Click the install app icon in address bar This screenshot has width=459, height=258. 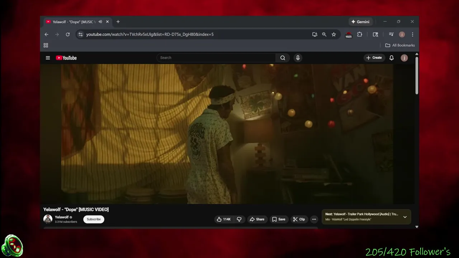click(314, 34)
